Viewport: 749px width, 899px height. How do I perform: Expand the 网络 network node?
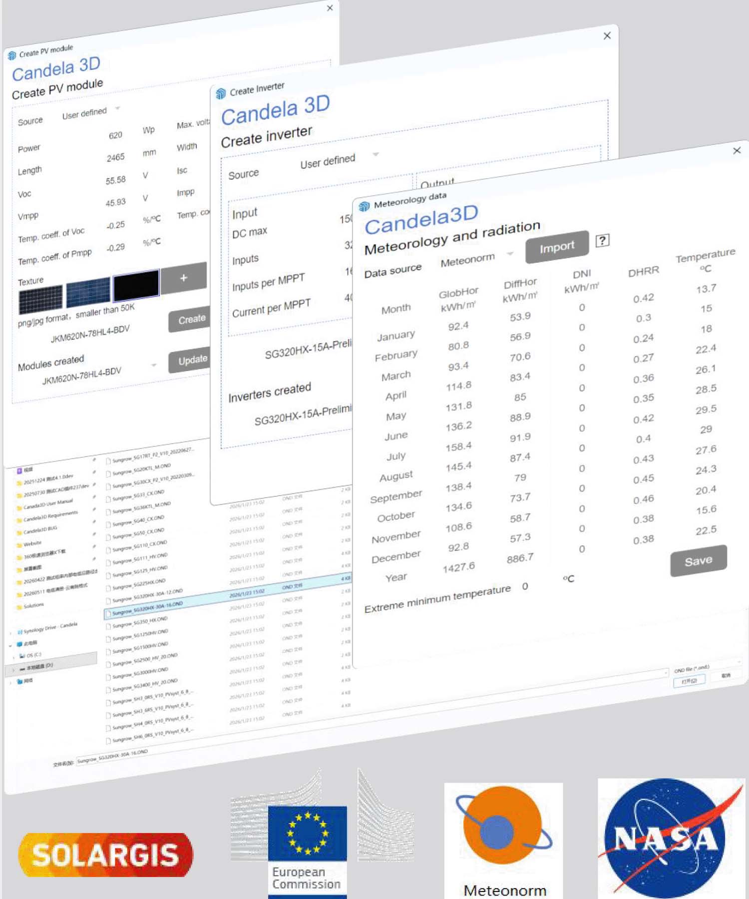(x=11, y=682)
